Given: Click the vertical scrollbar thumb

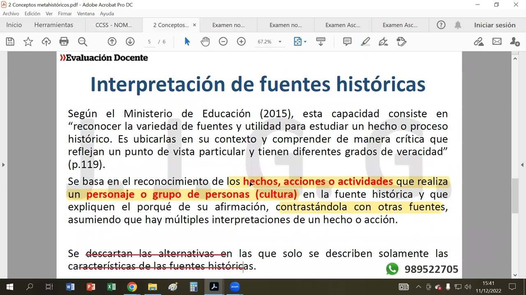Looking at the screenshot, I should pos(515,196).
